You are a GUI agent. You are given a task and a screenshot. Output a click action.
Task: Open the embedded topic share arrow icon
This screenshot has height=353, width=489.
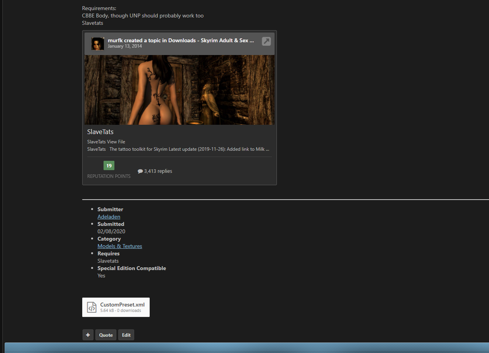[266, 41]
